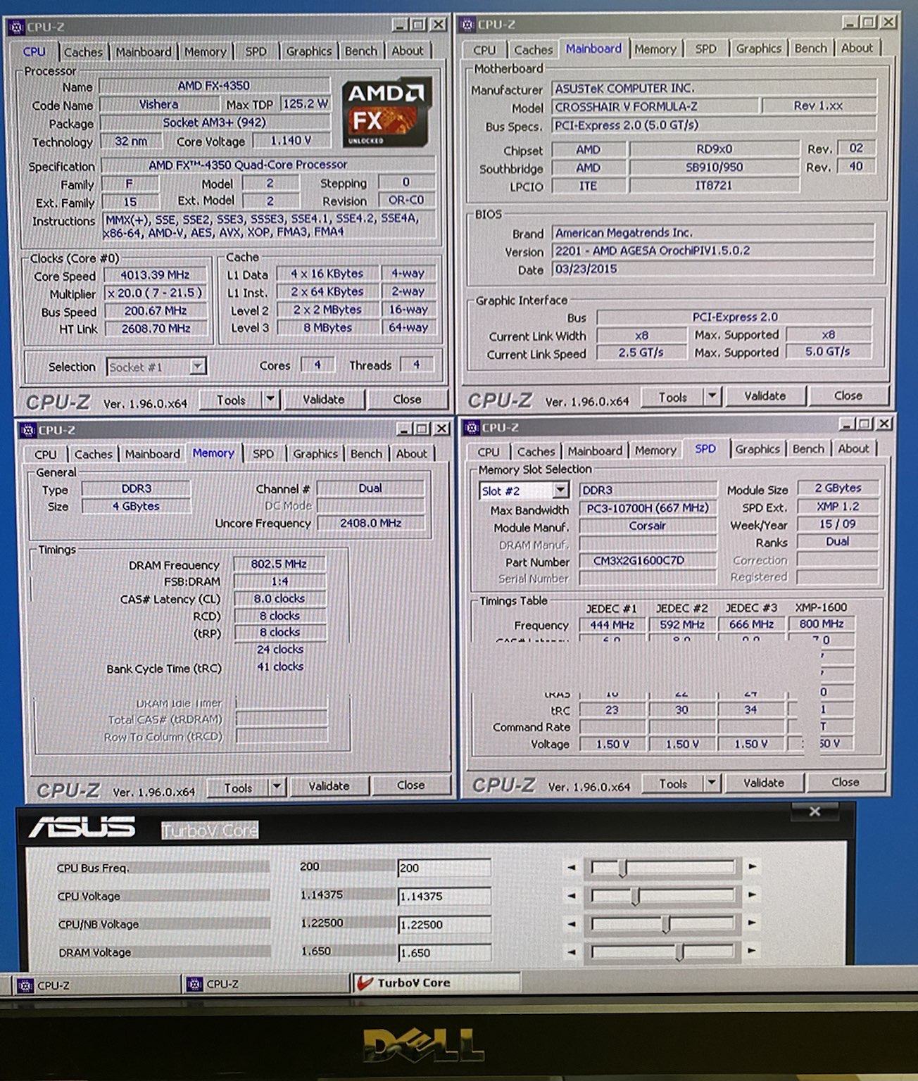This screenshot has width=918, height=1081.
Task: Click CPU Bus Freq. input field
Action: [x=444, y=868]
